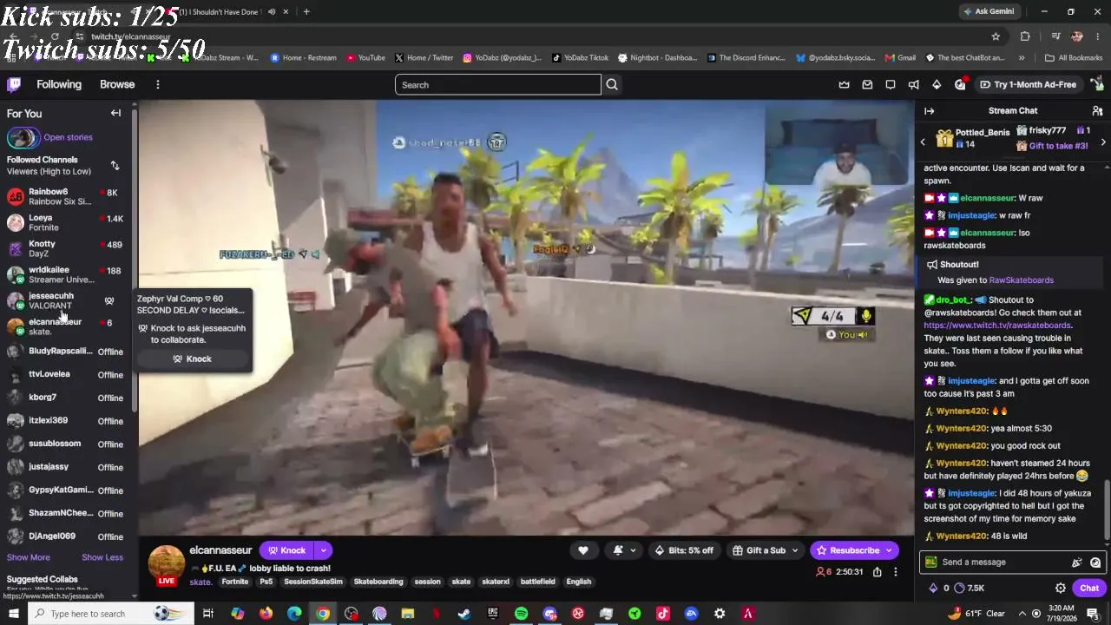Click the Ask Gemini button
Screen dimensions: 1111x625
988,11
